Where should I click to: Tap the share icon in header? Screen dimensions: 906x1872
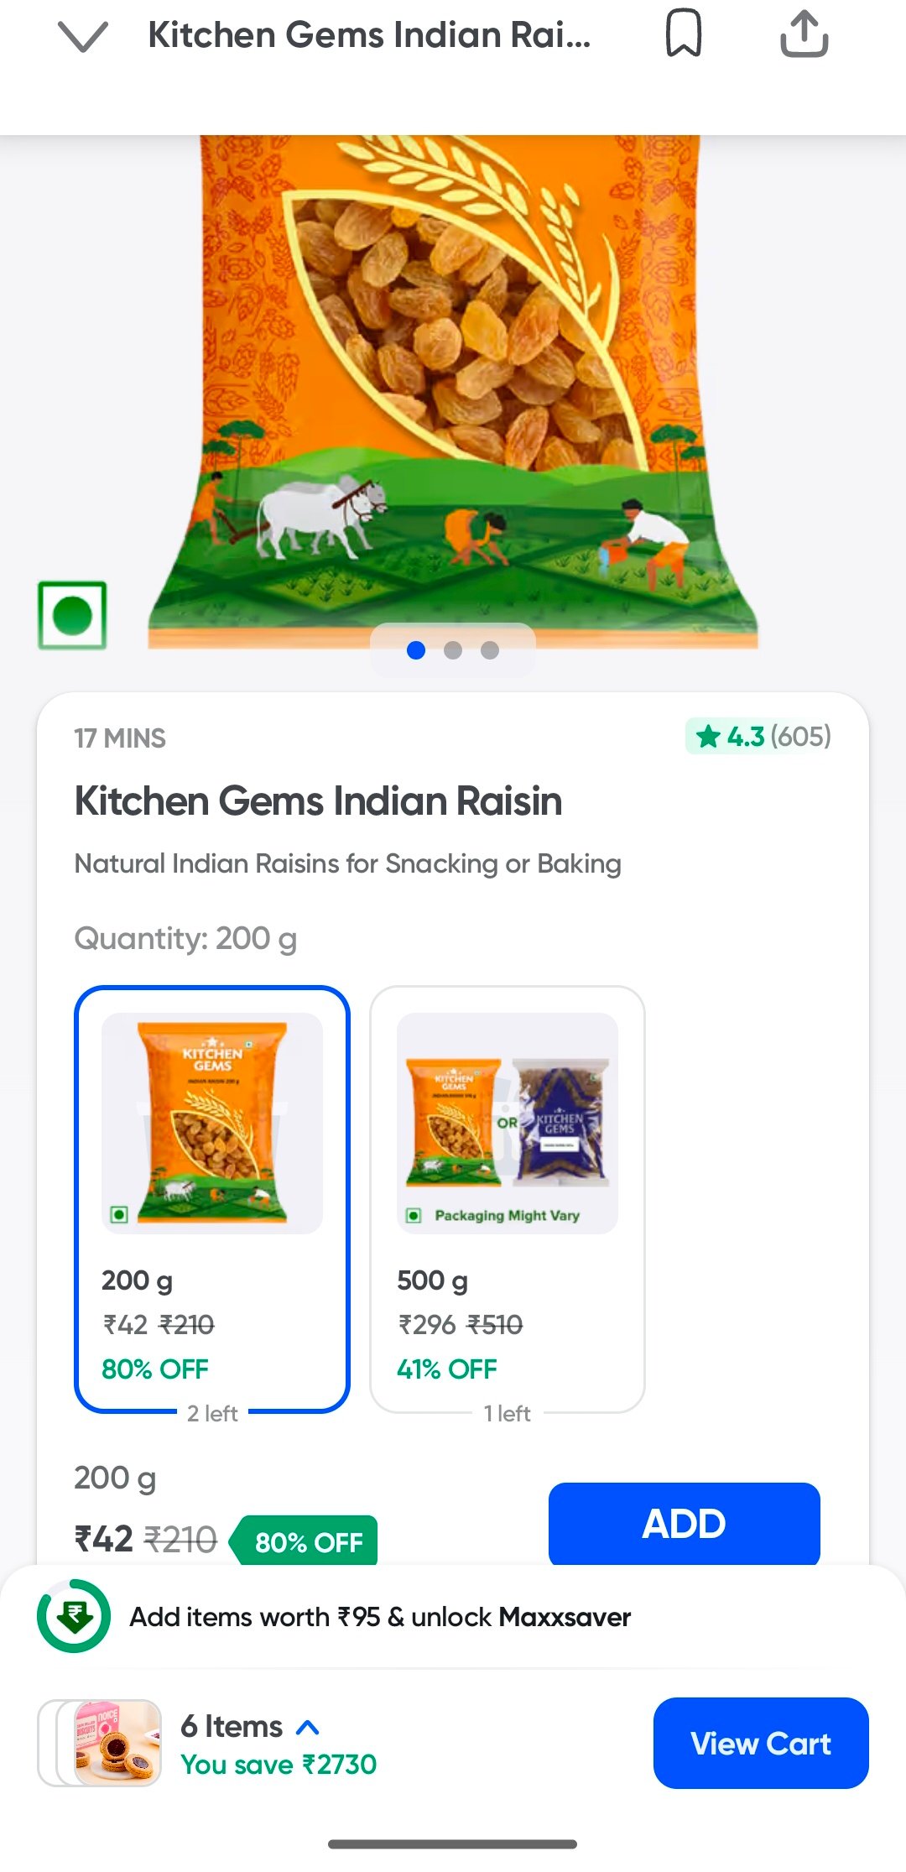(x=804, y=34)
